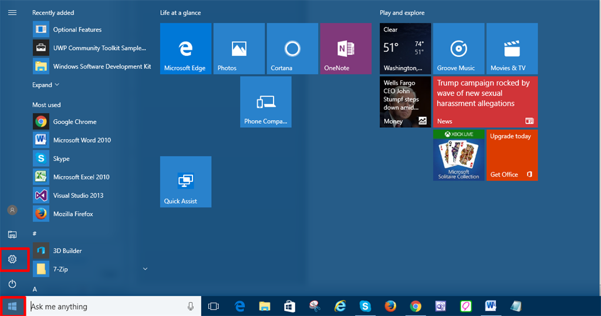Select Visual Studio 2013 in app list
Screen dimensions: 601x316
coord(77,195)
